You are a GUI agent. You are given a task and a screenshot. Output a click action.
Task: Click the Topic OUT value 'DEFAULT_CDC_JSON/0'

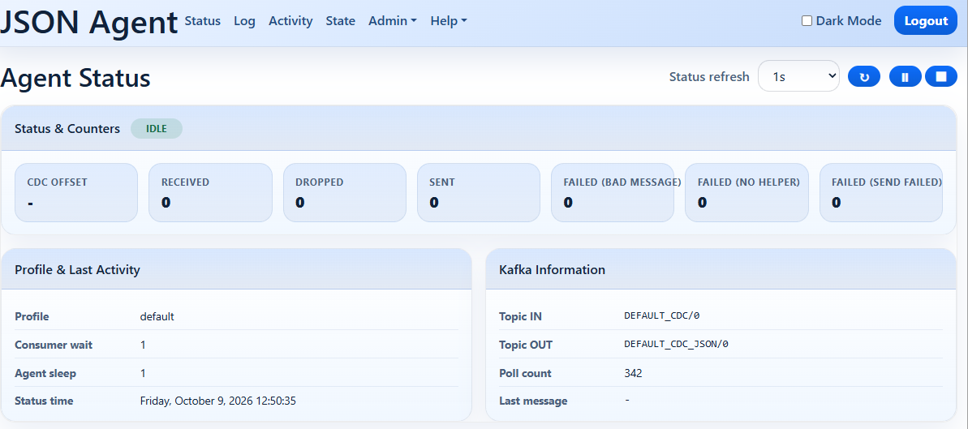[x=677, y=344]
